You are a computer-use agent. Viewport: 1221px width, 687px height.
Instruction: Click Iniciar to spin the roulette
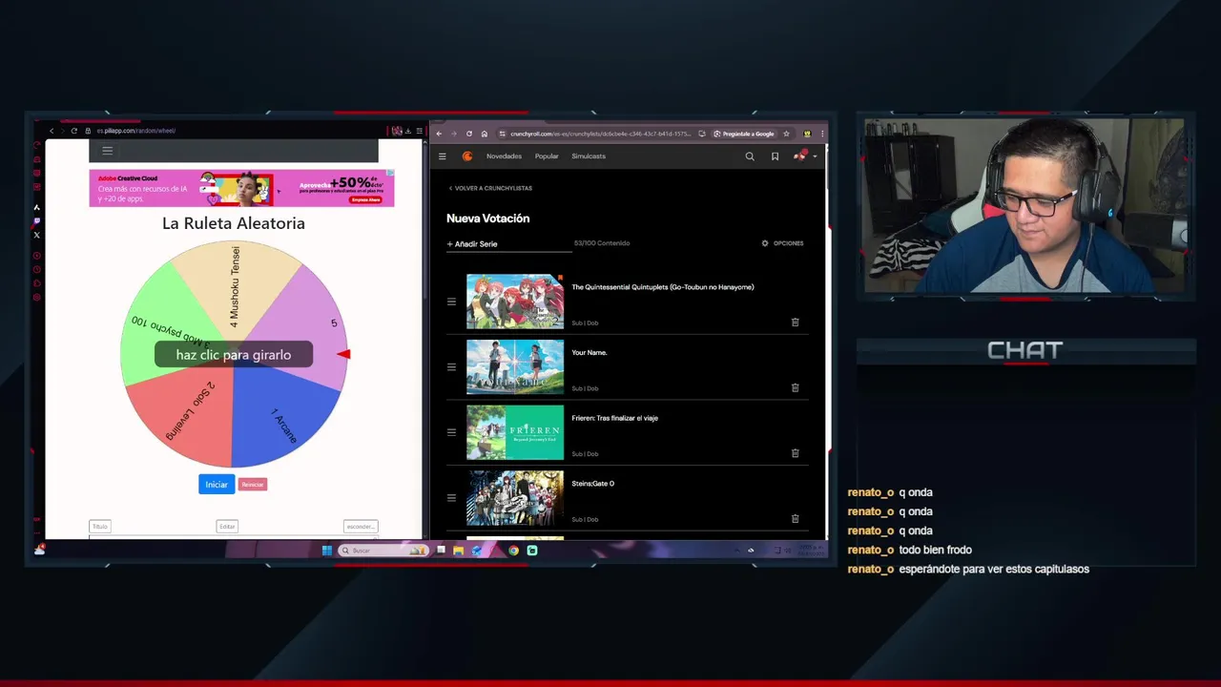pos(217,485)
